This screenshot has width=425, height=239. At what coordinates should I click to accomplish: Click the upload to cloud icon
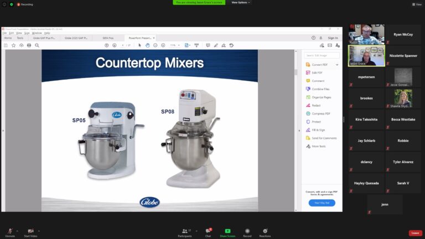tap(22, 45)
